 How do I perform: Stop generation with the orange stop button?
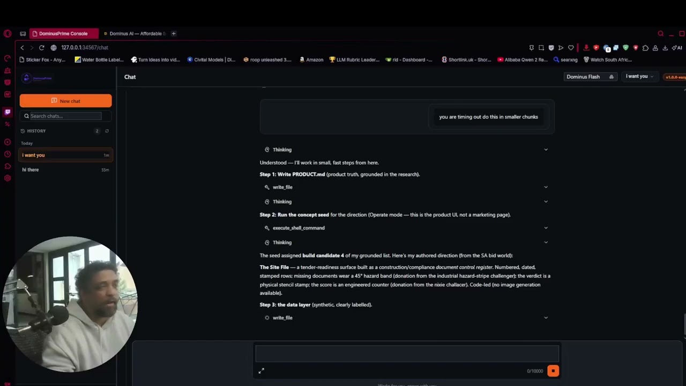pos(553,371)
